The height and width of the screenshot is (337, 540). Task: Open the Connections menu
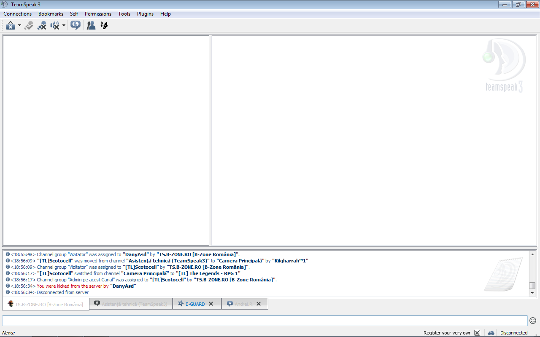pos(18,14)
